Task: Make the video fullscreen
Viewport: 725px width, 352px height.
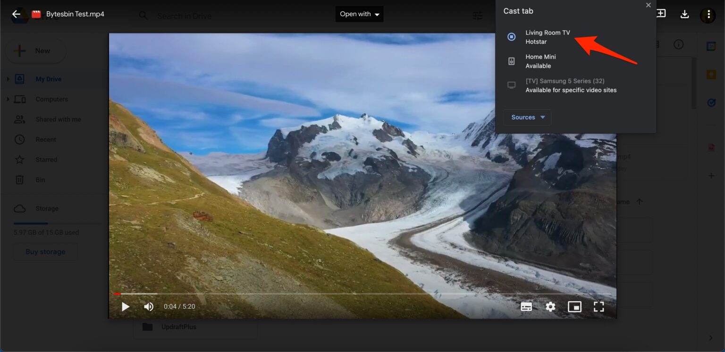Action: (x=599, y=306)
